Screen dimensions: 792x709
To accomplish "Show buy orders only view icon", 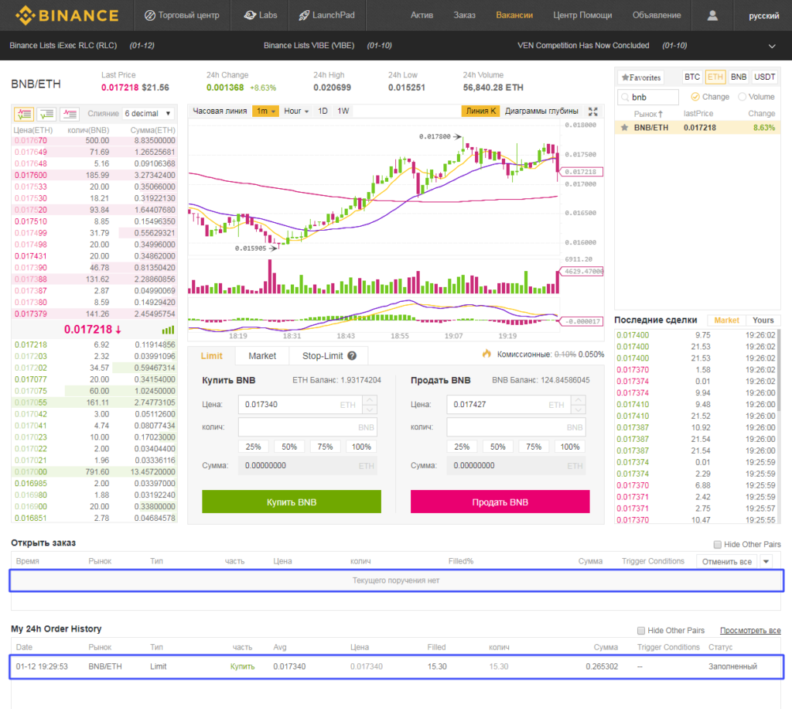I will point(47,114).
